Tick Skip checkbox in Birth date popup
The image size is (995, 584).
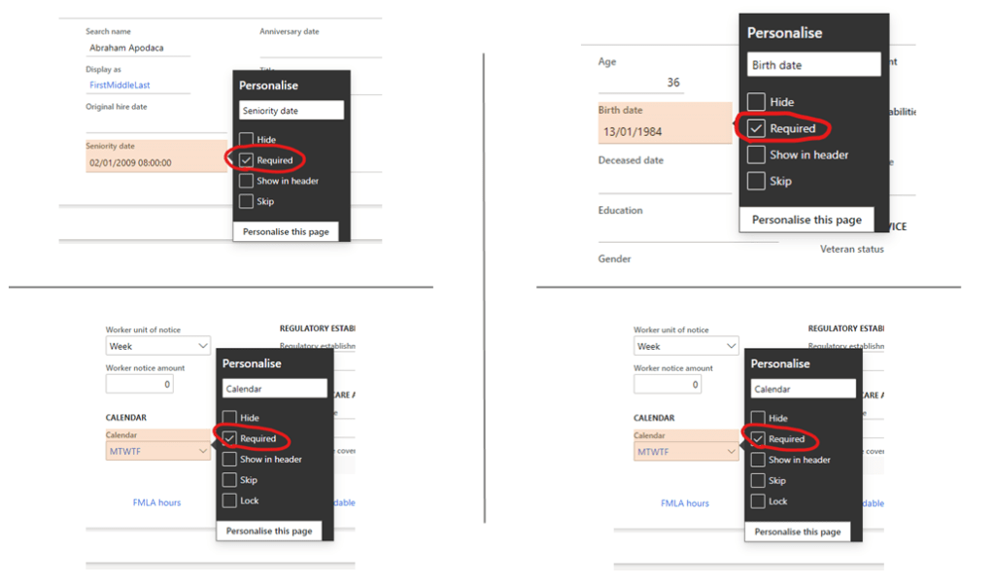point(756,181)
